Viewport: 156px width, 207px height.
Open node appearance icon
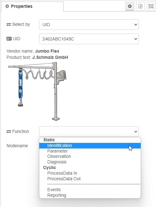151,6
